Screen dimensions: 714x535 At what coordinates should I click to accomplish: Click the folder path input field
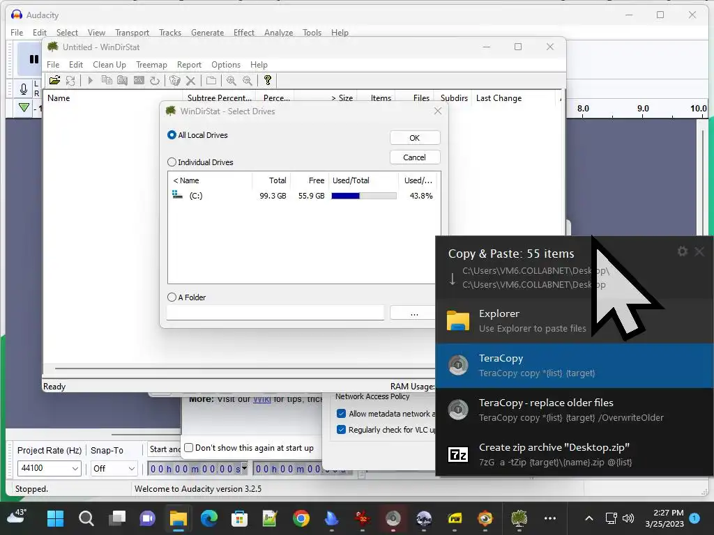coord(275,313)
